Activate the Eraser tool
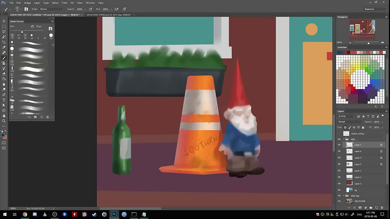Viewport: 390px width, 219px height. click(4, 74)
